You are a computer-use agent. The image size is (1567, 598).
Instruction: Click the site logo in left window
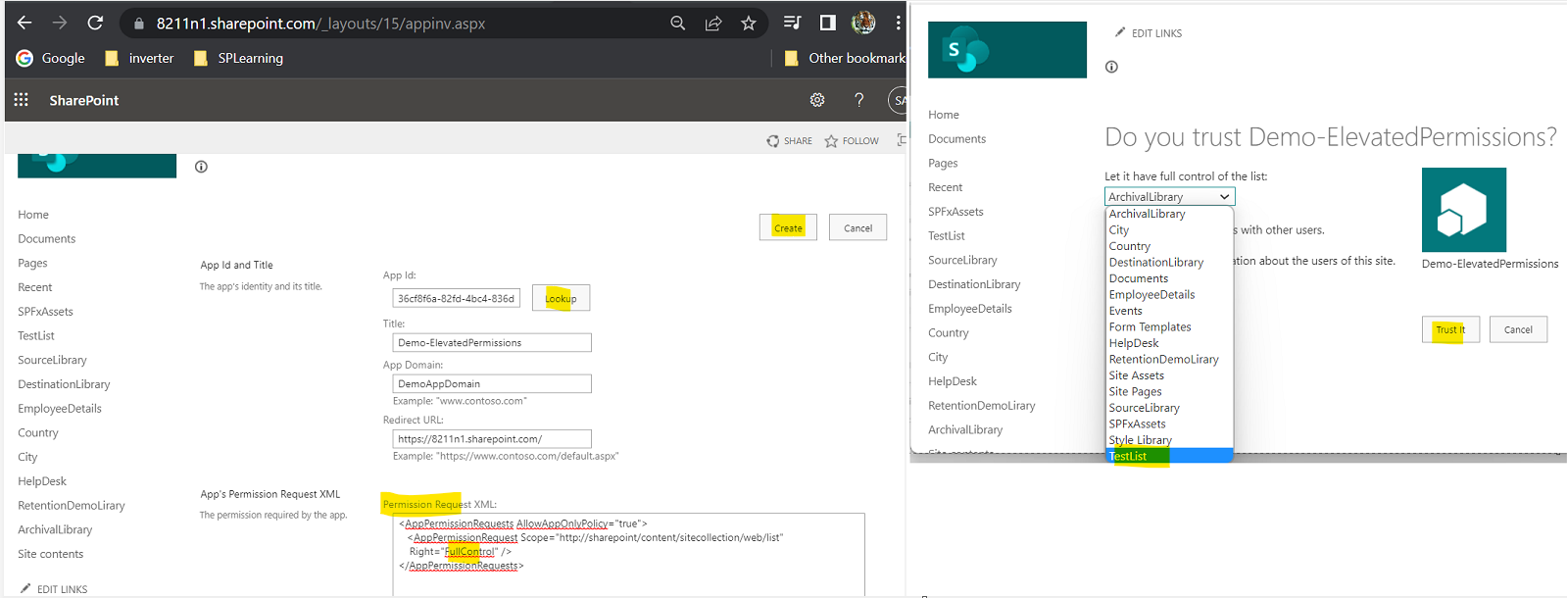click(97, 165)
